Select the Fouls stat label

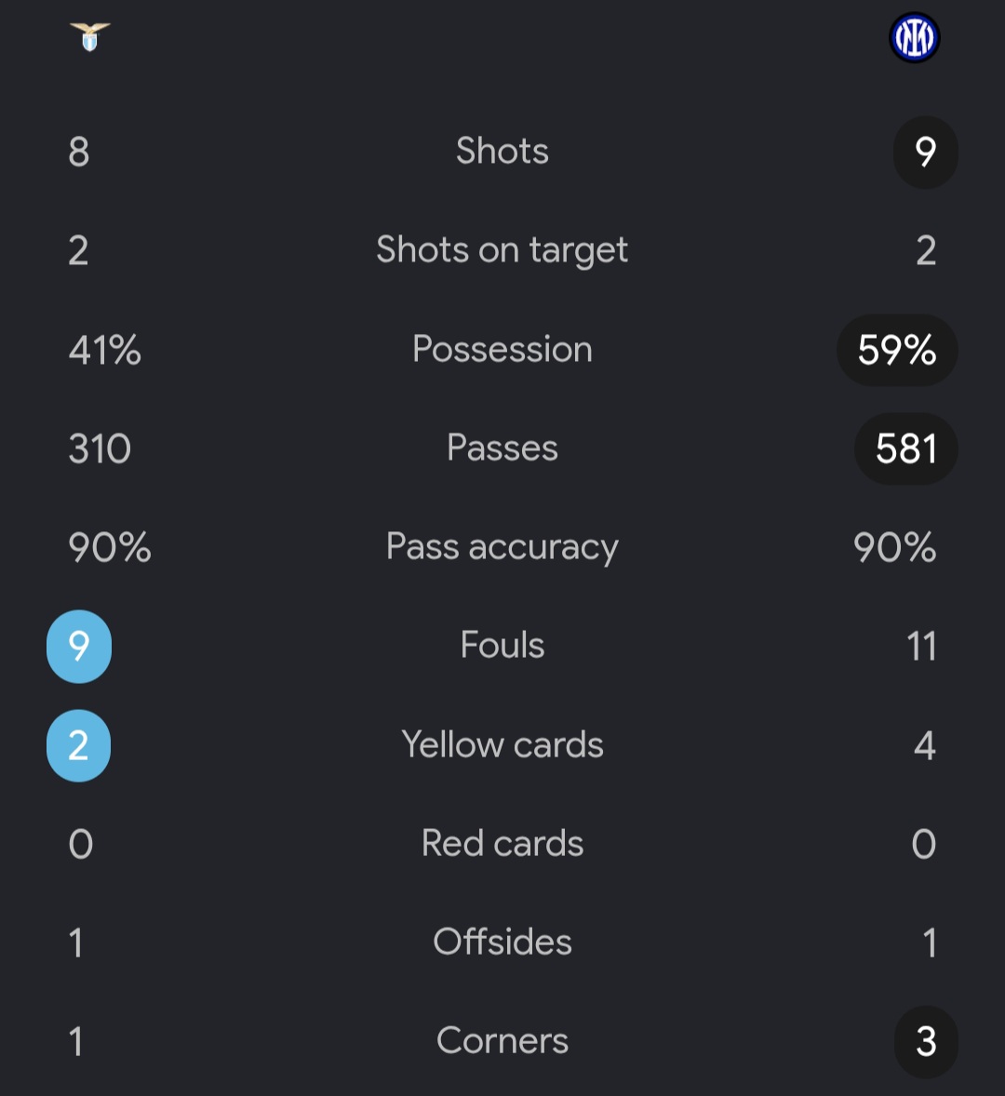[x=502, y=645]
